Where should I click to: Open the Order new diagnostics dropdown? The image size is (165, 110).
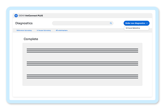click(x=137, y=23)
